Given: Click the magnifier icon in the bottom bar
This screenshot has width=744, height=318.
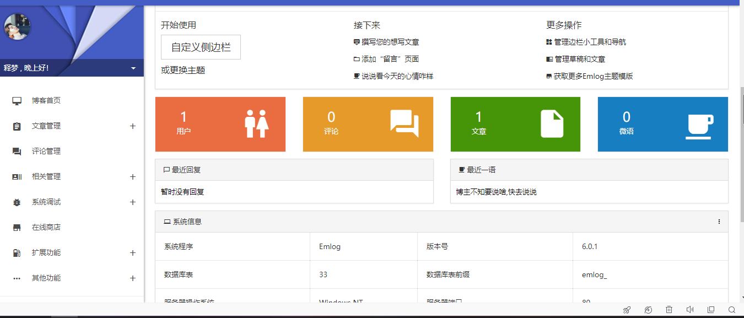Looking at the screenshot, I should pyautogui.click(x=732, y=310).
